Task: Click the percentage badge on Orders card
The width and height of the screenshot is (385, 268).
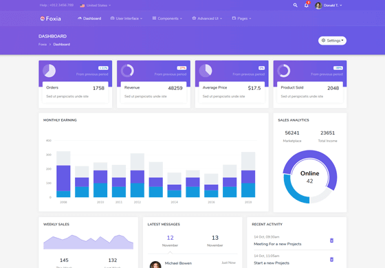Action: click(103, 68)
